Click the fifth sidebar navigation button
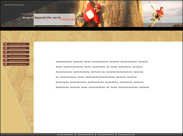 16,60
